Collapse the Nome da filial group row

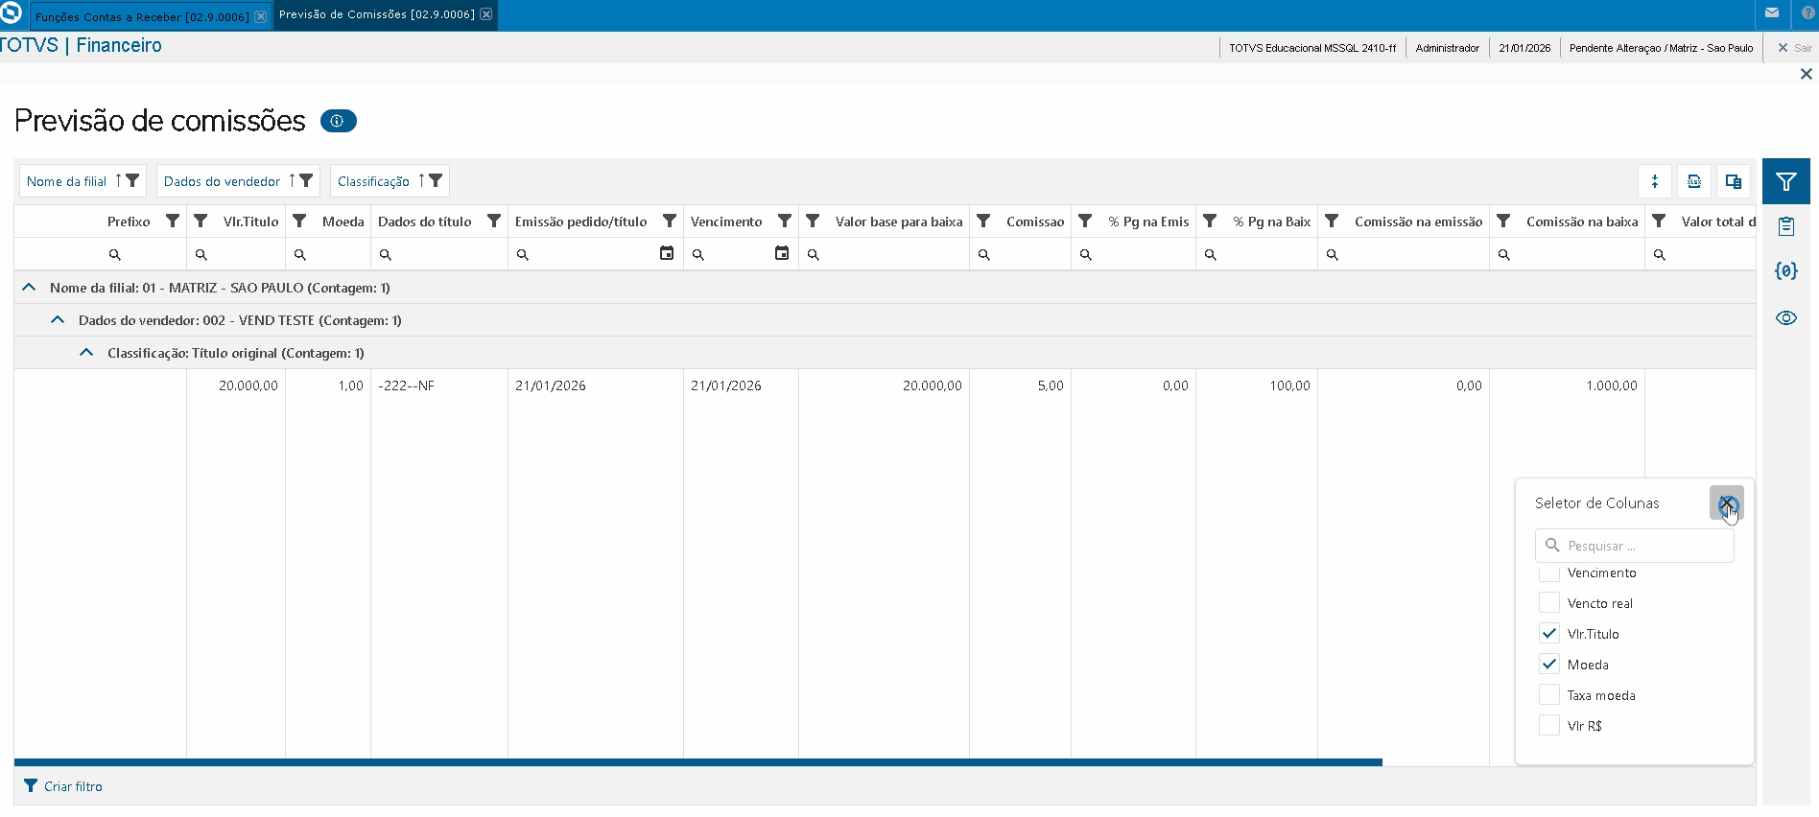[x=29, y=288]
